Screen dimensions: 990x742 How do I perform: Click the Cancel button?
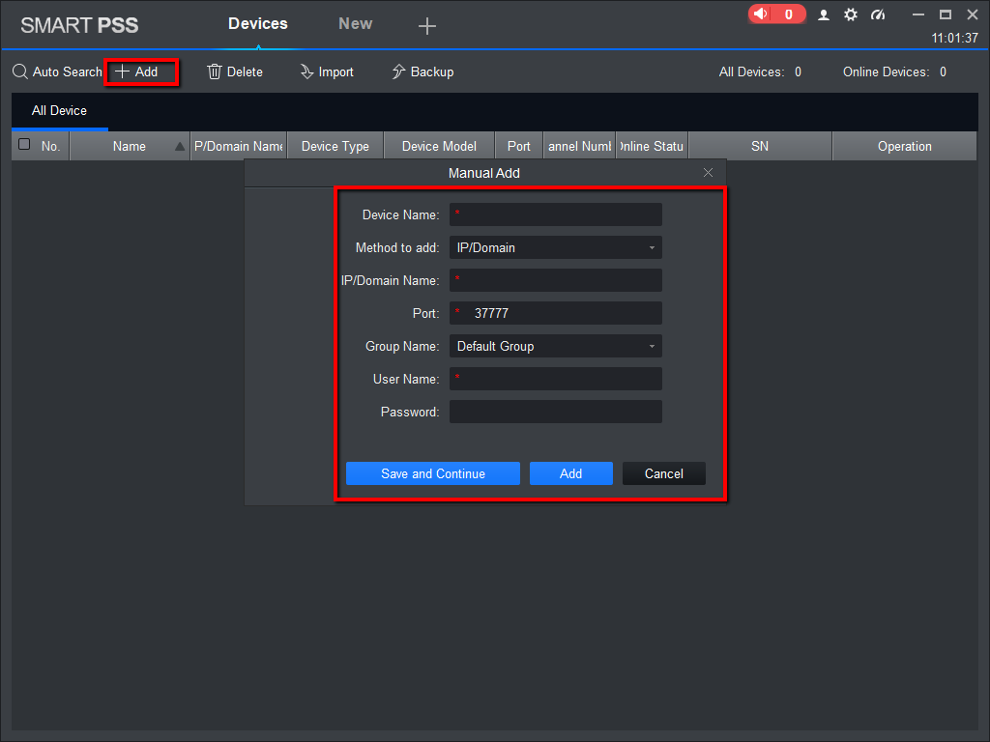(x=663, y=473)
